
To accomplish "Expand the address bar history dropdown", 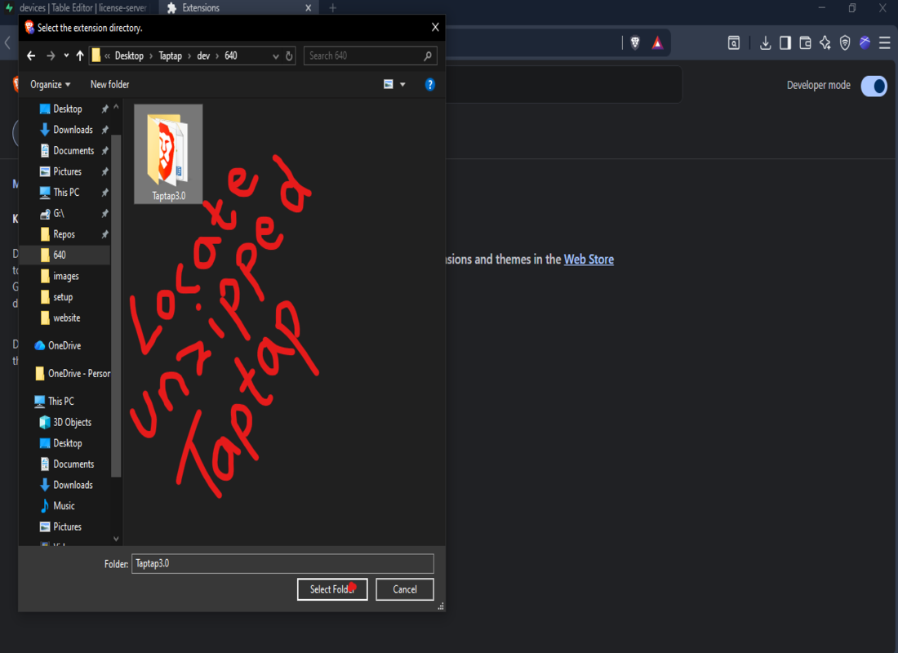I will (275, 56).
